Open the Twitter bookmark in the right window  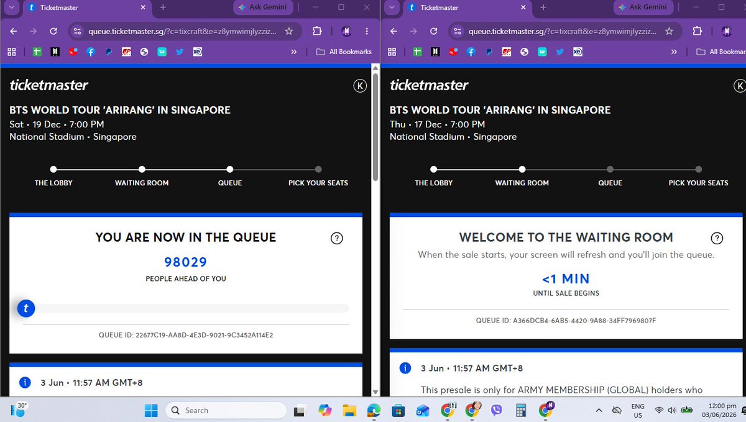click(x=560, y=52)
